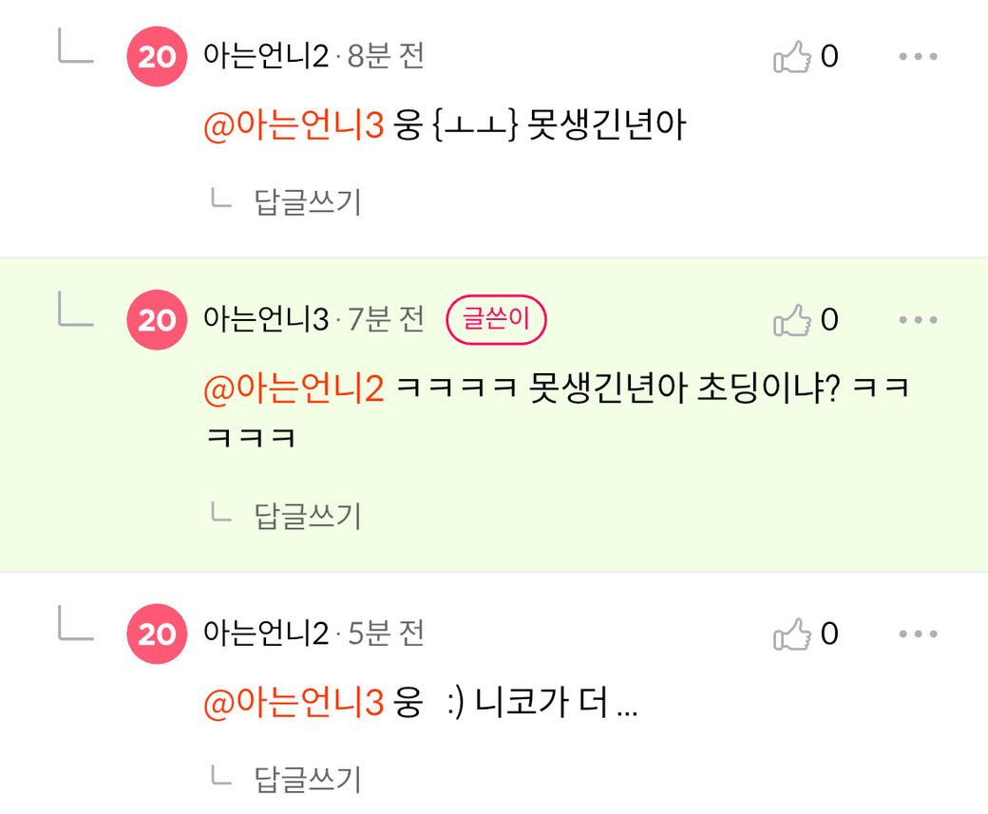Click the avatar badge on the 5분 전 comment

coord(157,634)
